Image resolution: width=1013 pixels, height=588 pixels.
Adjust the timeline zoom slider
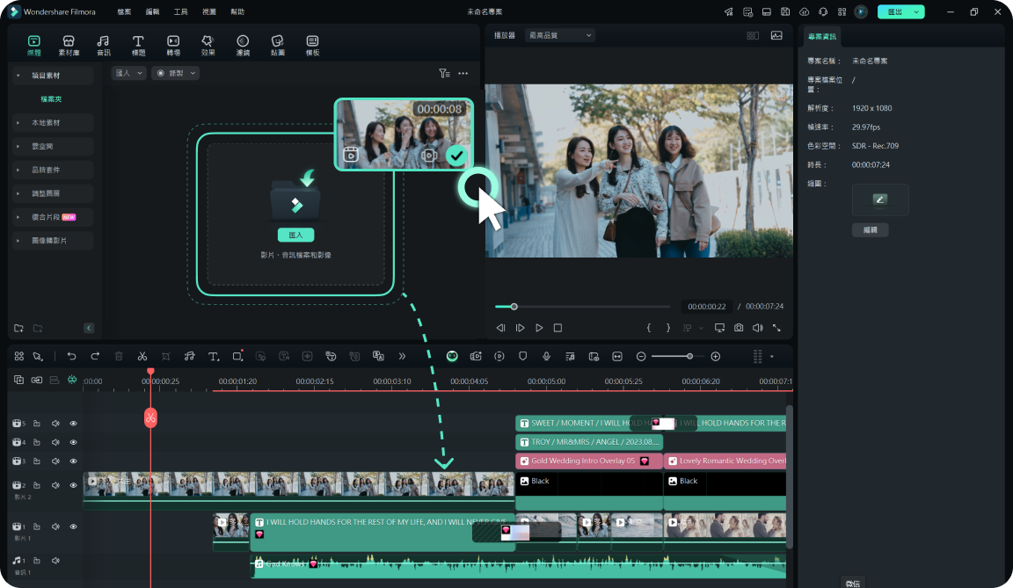pyautogui.click(x=689, y=356)
